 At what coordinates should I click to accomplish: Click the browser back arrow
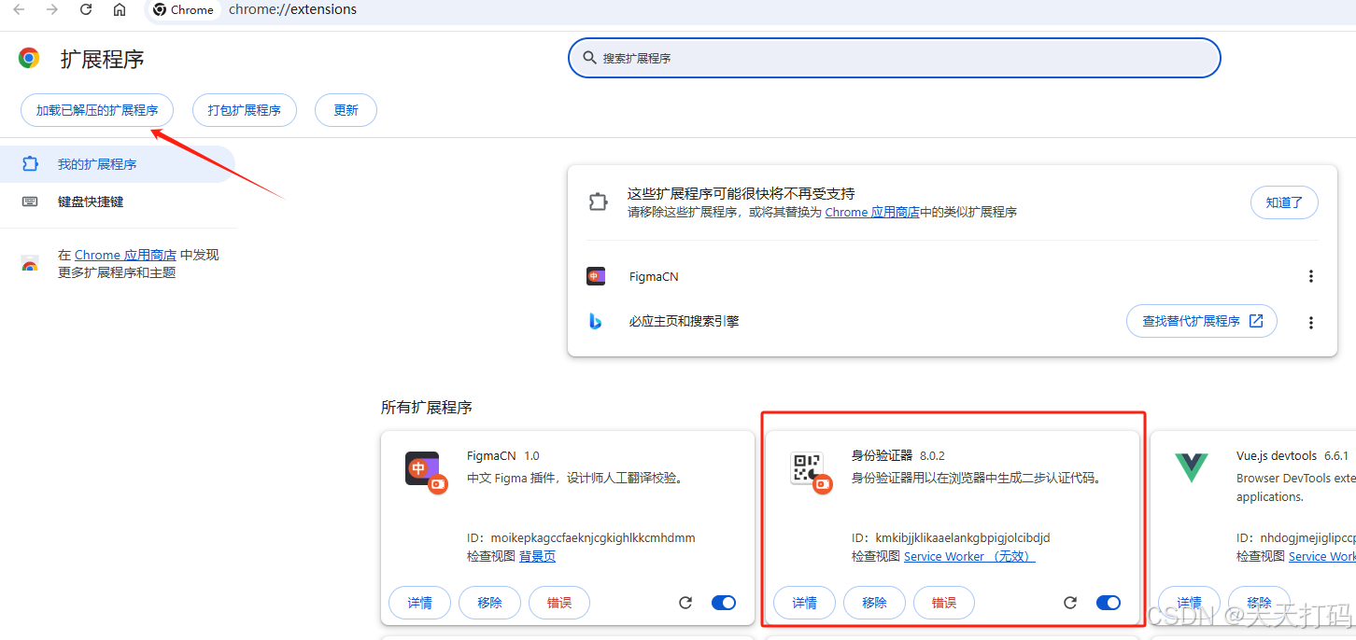pos(19,9)
